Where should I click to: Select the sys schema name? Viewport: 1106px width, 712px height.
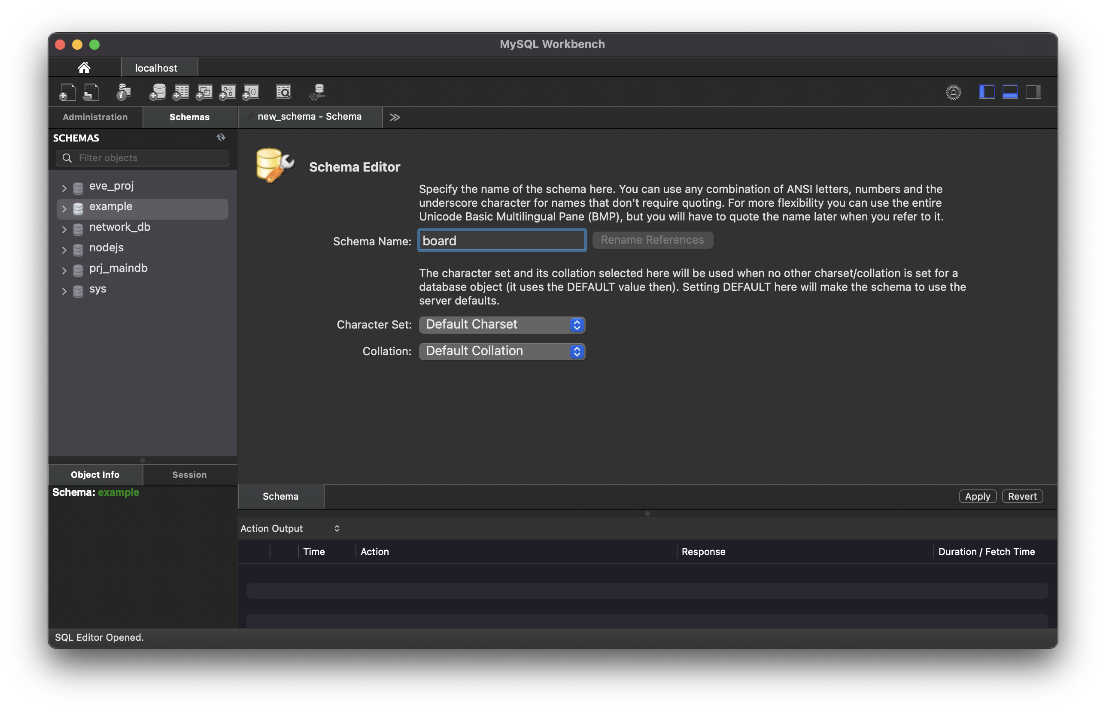97,289
